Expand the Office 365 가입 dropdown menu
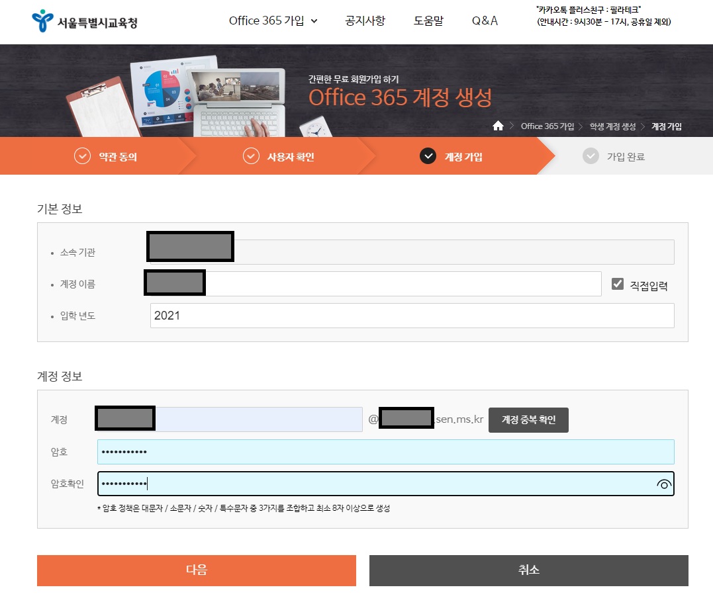This screenshot has height=612, width=713. [273, 21]
